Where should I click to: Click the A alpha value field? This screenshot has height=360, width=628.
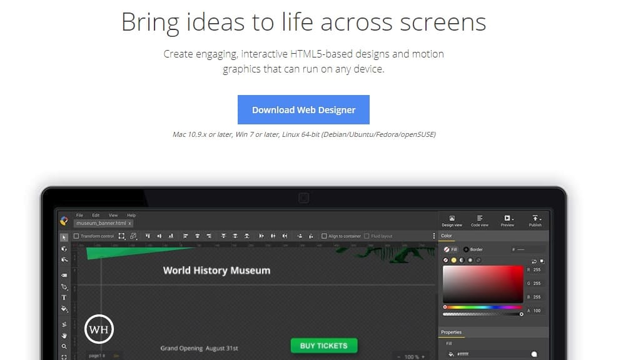537,311
